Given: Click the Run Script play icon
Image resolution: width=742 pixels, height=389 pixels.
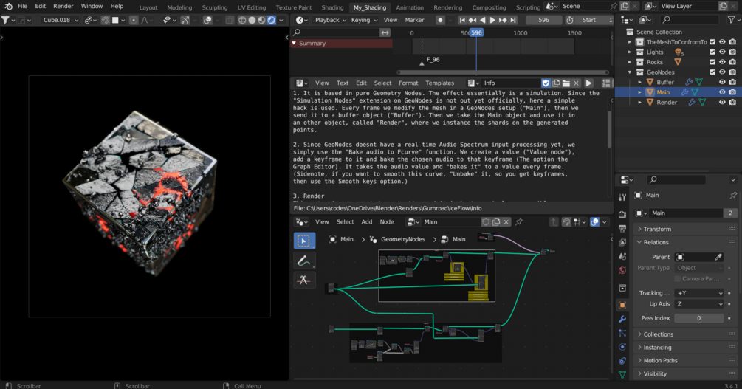Looking at the screenshot, I should [x=588, y=83].
